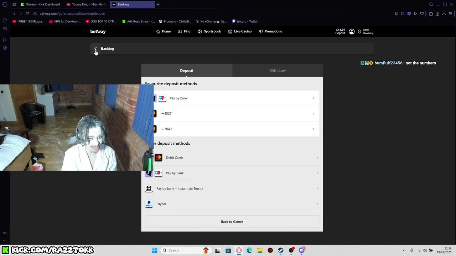456x256 pixels.
Task: Open Products – ChillaBi bookmark
Action: click(175, 21)
